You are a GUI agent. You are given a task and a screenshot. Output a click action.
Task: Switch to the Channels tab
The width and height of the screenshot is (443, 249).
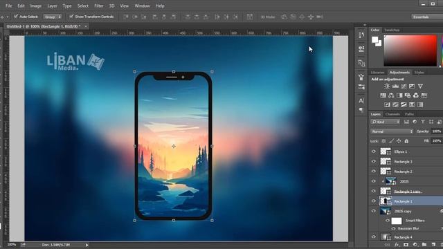(392, 114)
